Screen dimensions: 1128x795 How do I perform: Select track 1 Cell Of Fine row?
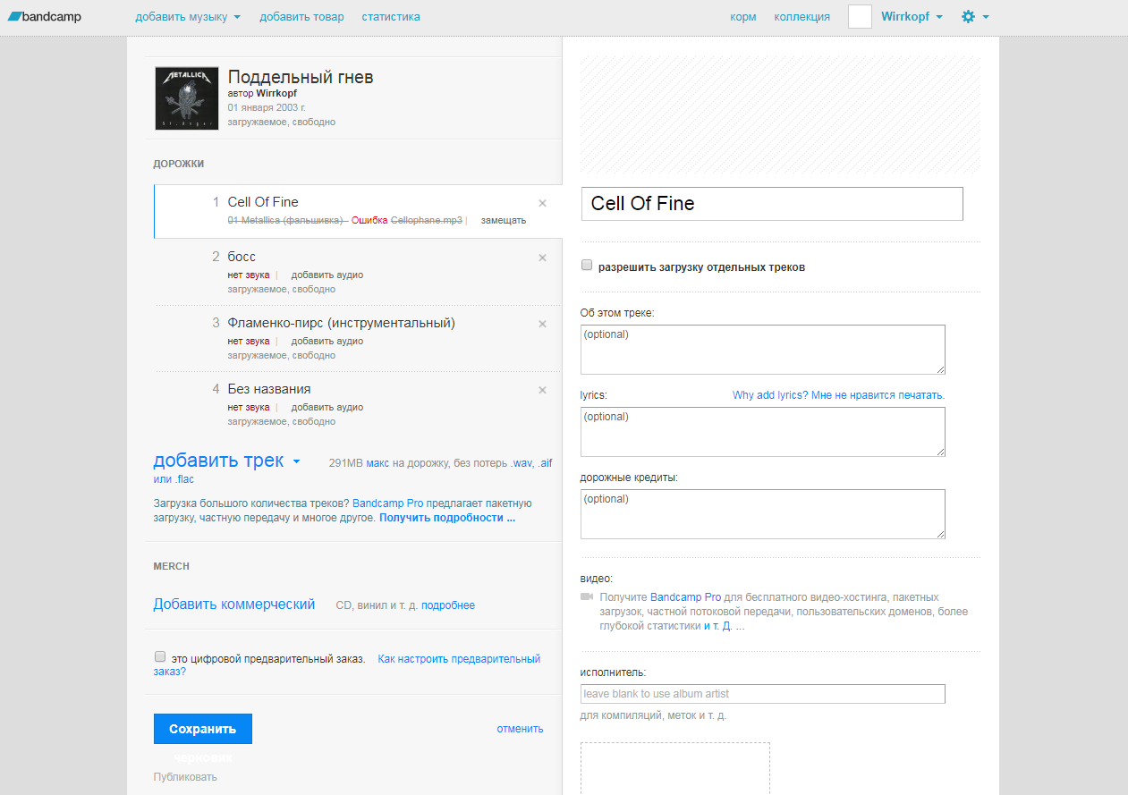click(x=358, y=211)
